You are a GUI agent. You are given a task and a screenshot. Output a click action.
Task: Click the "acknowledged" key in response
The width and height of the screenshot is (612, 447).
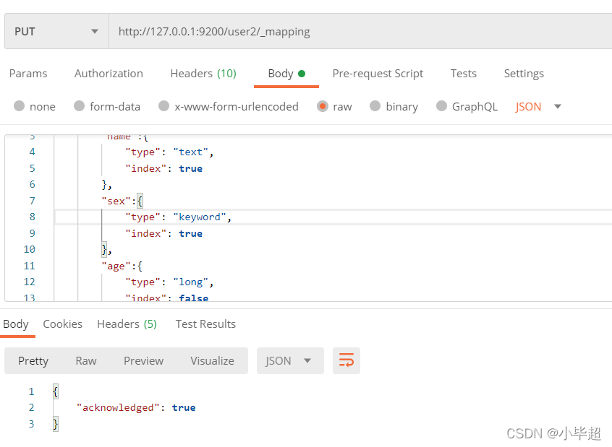[x=118, y=407]
